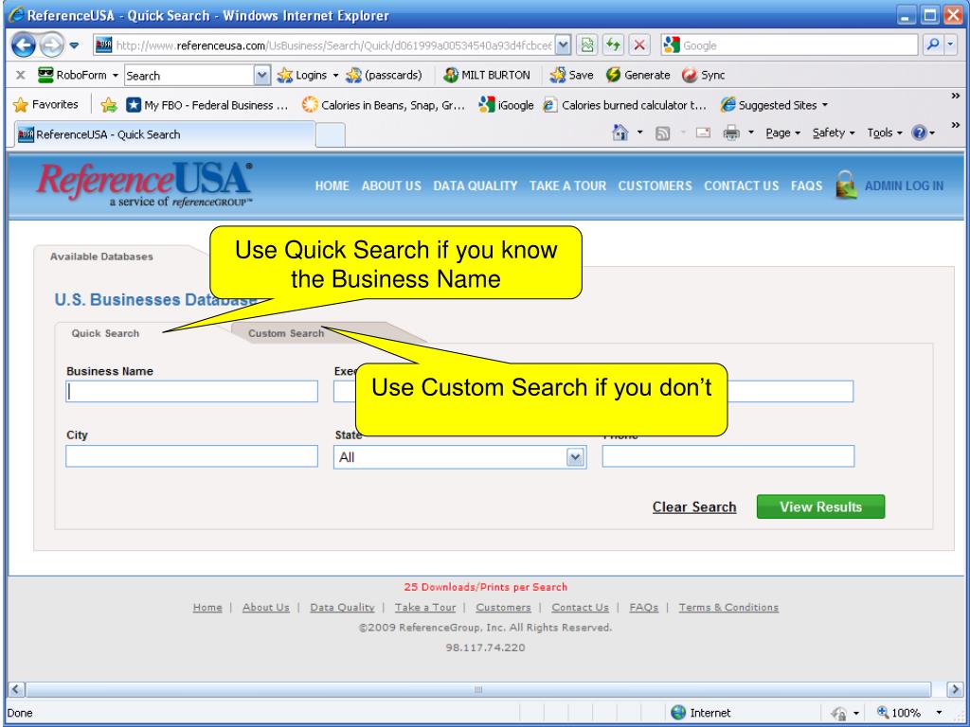Click the Home page icon in command bar
The height and width of the screenshot is (727, 970).
620,133
